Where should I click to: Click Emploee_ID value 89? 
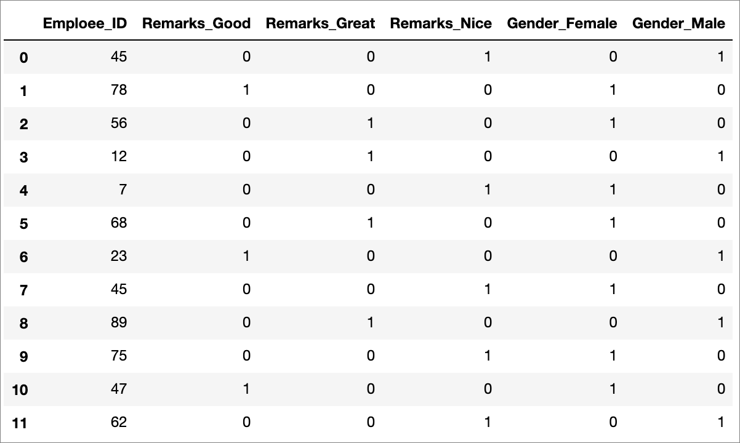(x=119, y=322)
